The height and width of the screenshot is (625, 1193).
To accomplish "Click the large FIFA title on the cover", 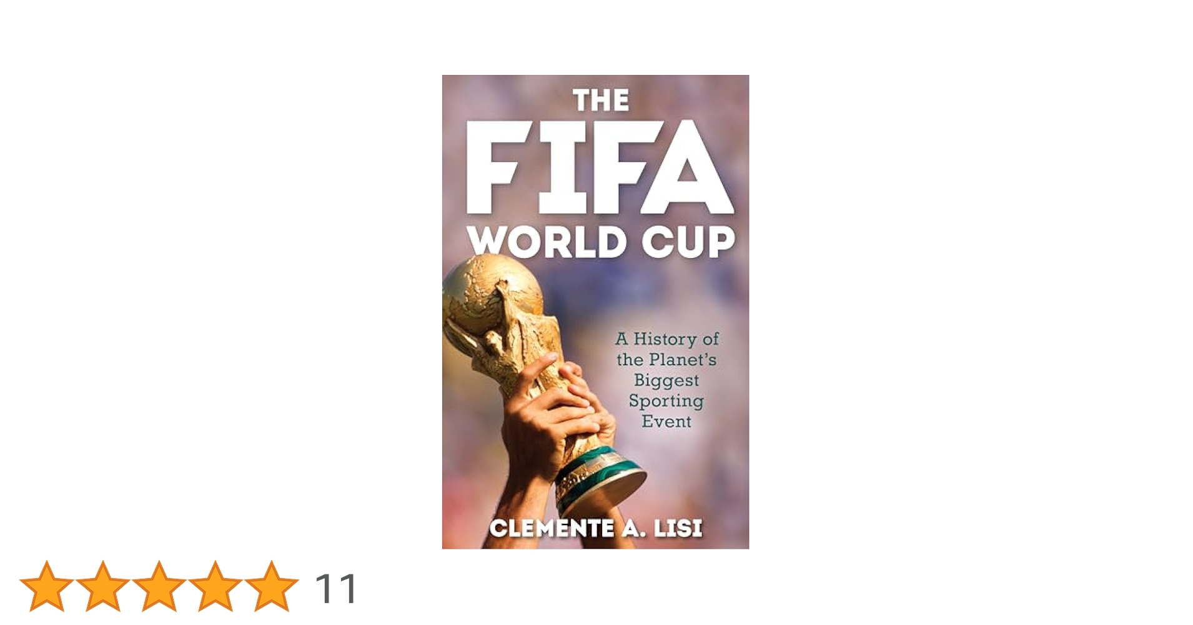I will 600,167.
